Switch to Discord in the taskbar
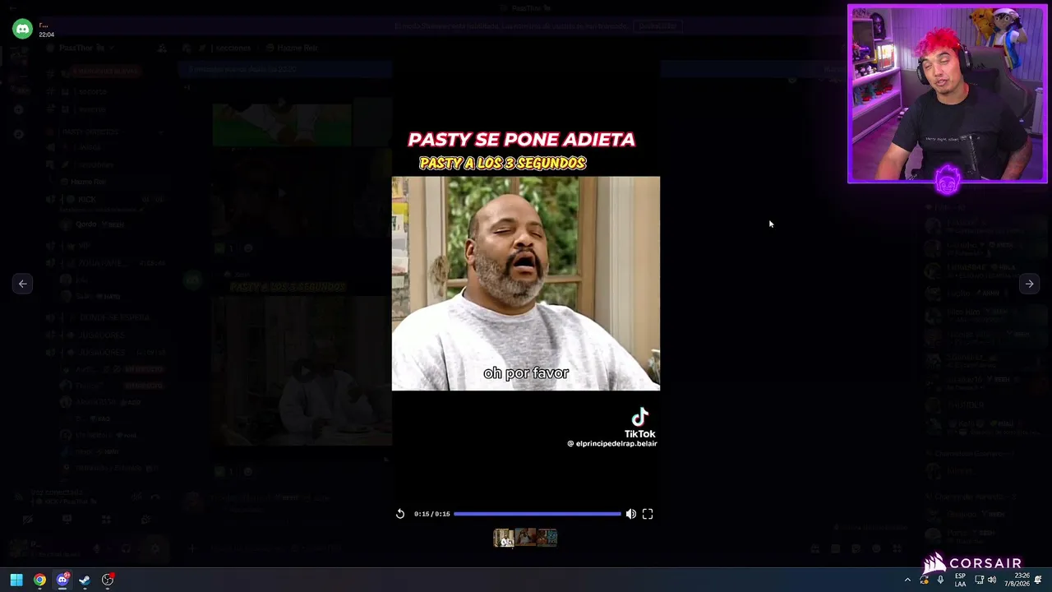This screenshot has width=1052, height=592. (x=62, y=580)
